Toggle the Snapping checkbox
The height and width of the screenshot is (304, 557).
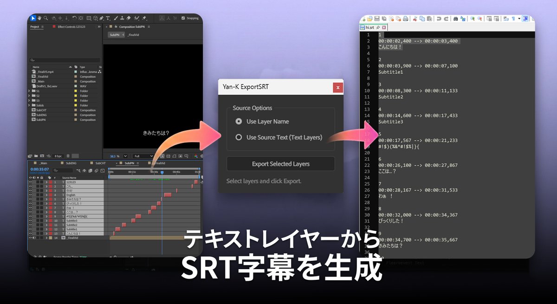tap(183, 18)
